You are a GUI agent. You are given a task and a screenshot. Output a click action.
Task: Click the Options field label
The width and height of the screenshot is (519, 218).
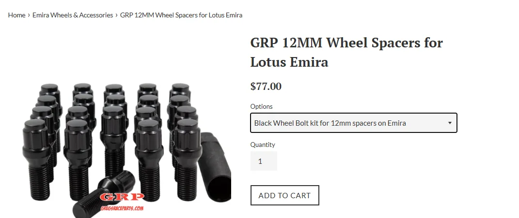[261, 106]
